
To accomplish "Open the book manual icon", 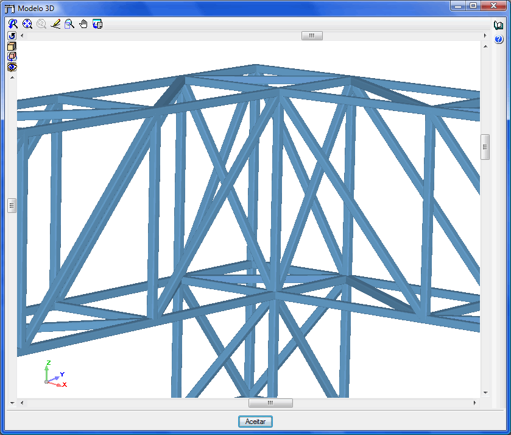I will tap(498, 25).
